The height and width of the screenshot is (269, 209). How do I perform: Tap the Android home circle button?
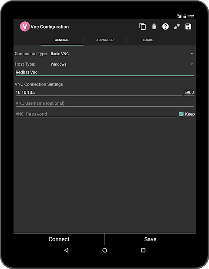(104, 250)
